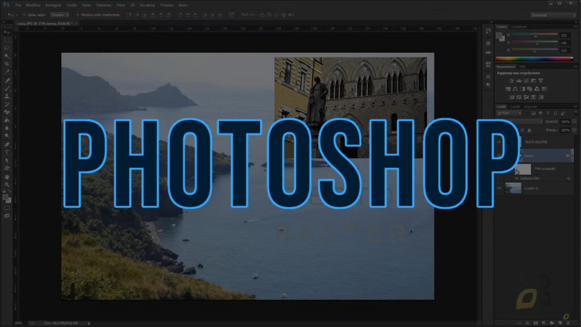The height and width of the screenshot is (327, 581).
Task: Select the Eyedropper tool
Action: 7,72
